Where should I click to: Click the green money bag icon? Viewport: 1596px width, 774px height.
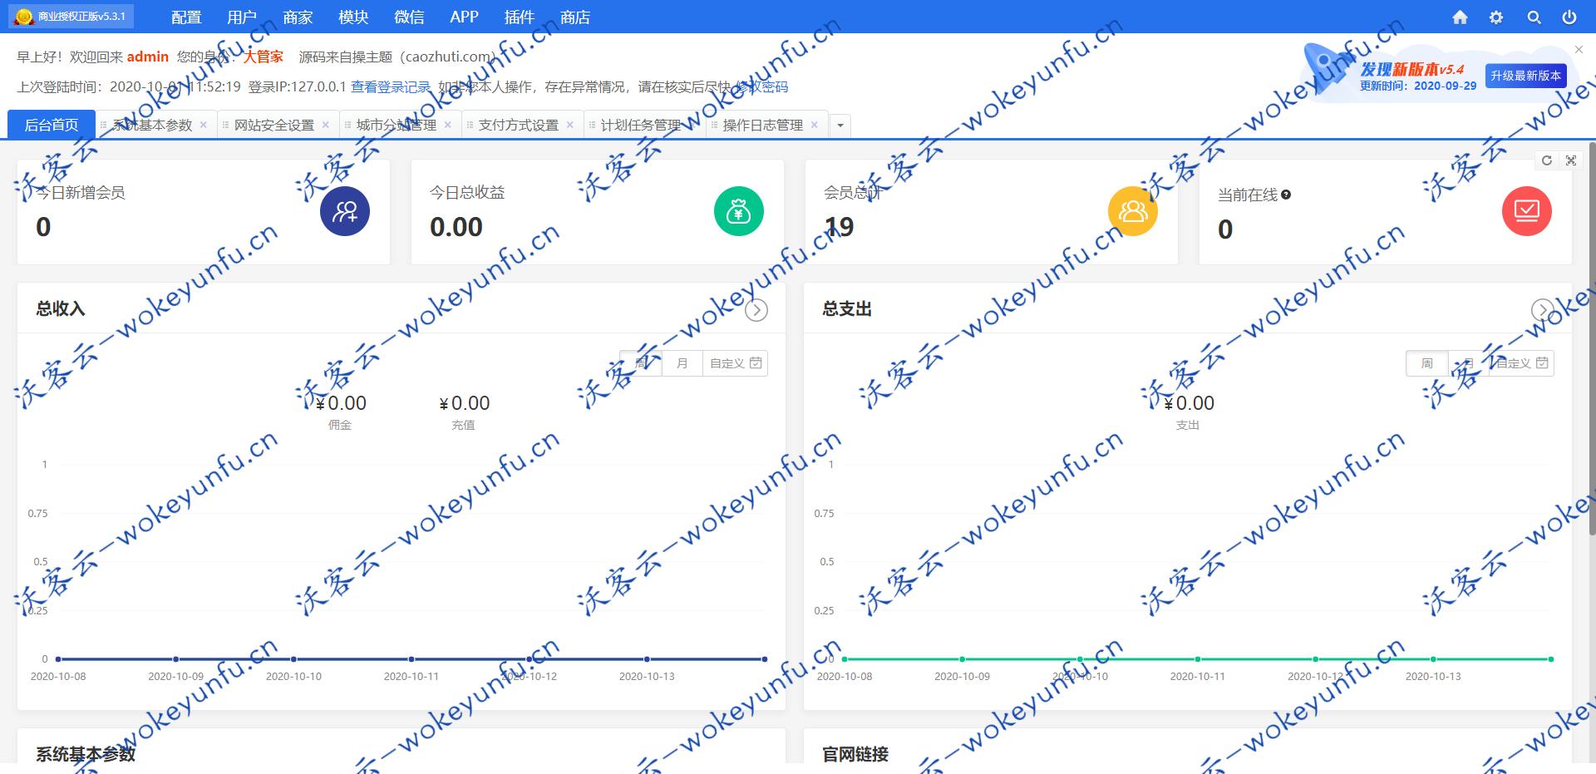[739, 211]
